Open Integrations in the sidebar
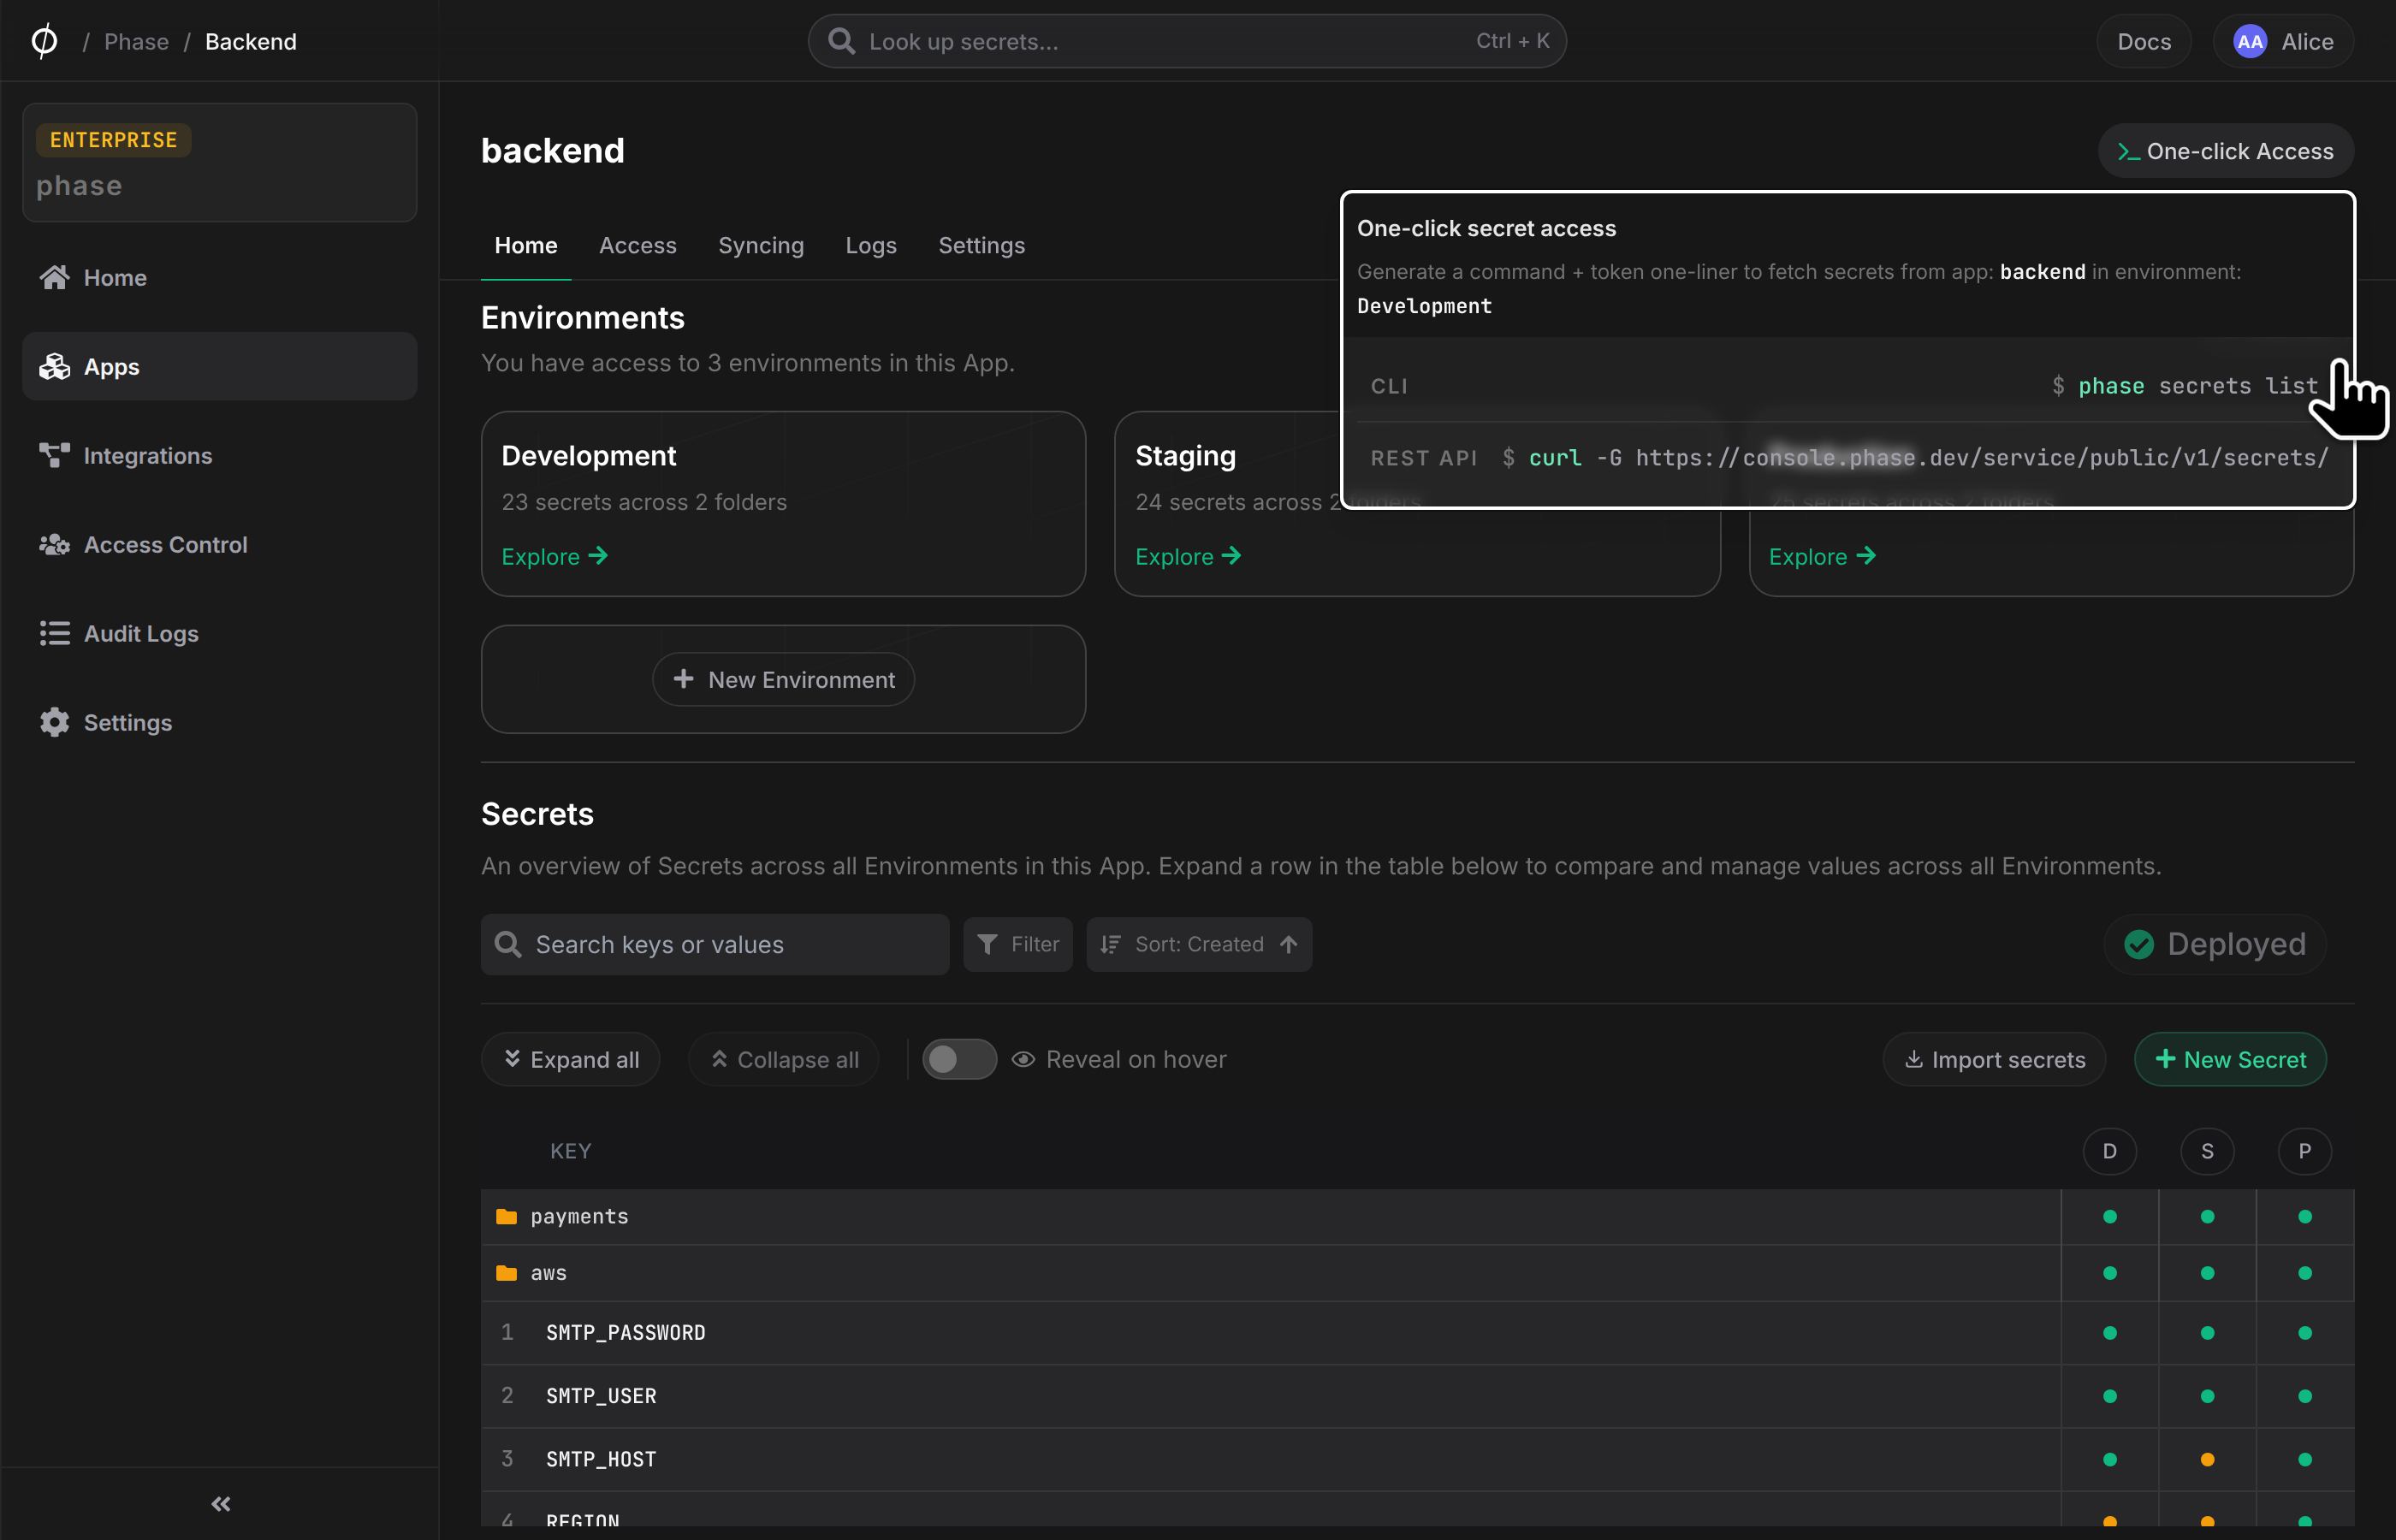2396x1540 pixels. 219,455
